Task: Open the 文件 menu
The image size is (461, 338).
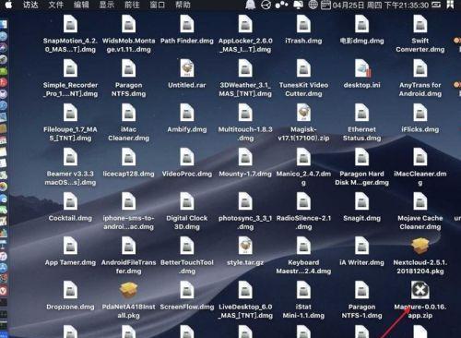Action: pyautogui.click(x=56, y=5)
